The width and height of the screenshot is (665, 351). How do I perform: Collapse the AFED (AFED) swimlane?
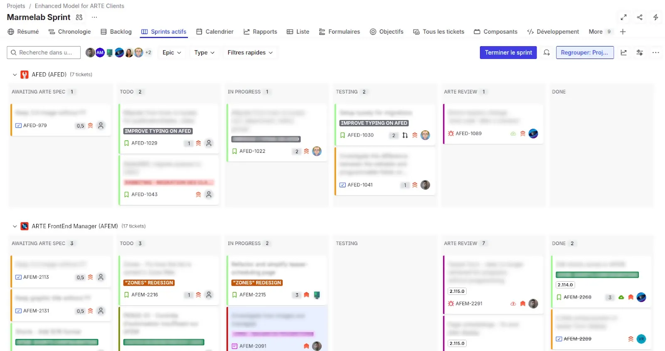(x=15, y=75)
